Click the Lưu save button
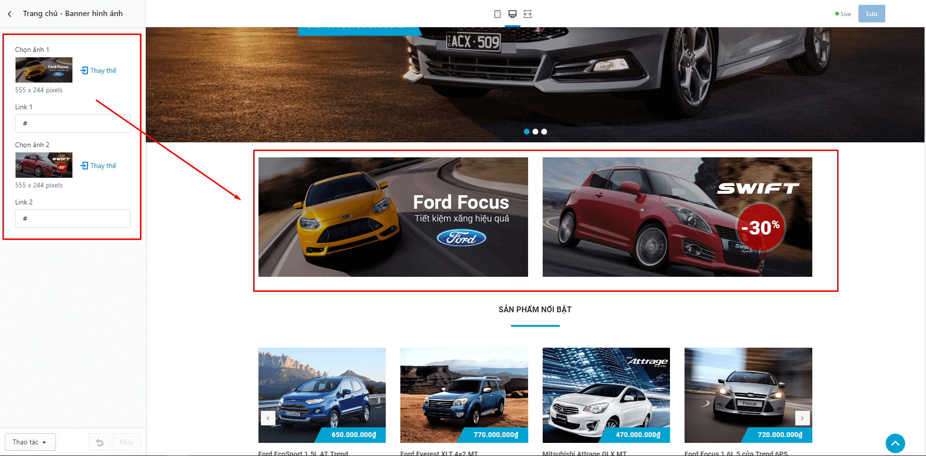This screenshot has width=926, height=456. (x=872, y=14)
